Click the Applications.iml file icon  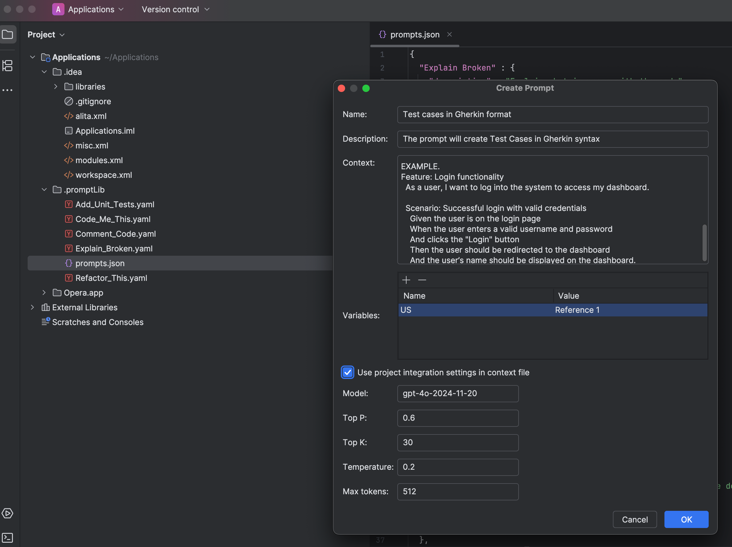[x=68, y=131]
